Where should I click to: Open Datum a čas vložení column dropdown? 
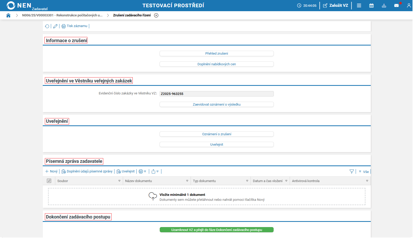point(286,181)
